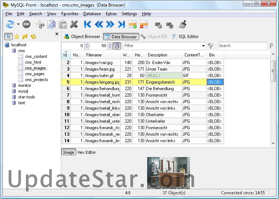Screen dimensions: 279x199
Task: Open the Edit menu
Action: click(x=21, y=14)
